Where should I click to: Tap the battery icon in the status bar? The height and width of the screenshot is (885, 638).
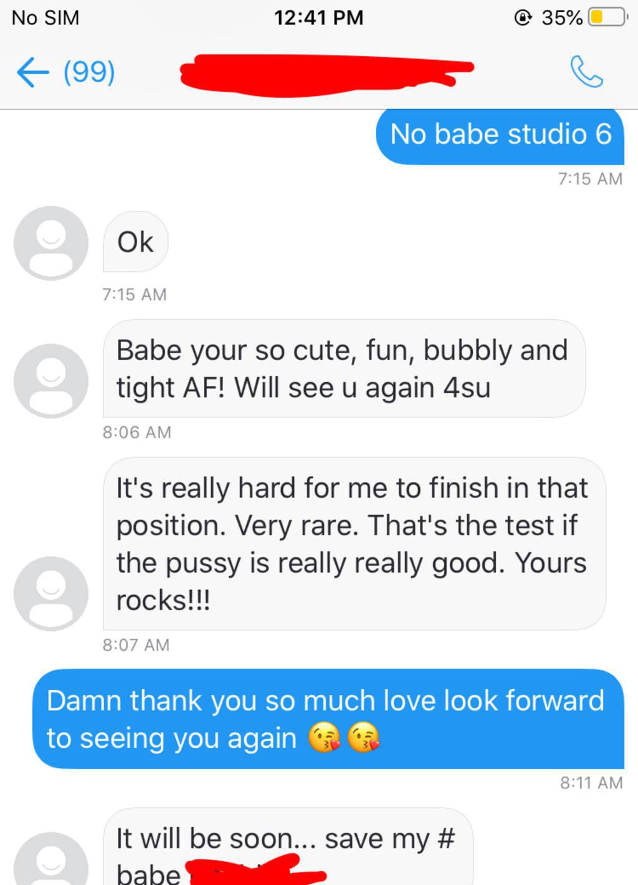click(x=607, y=17)
